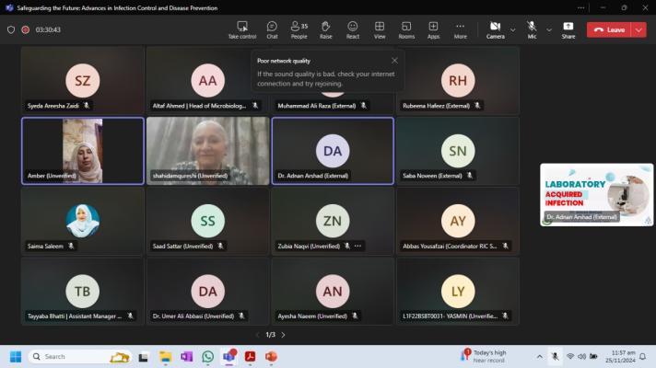Open the Apps menu in toolbar

click(x=433, y=29)
